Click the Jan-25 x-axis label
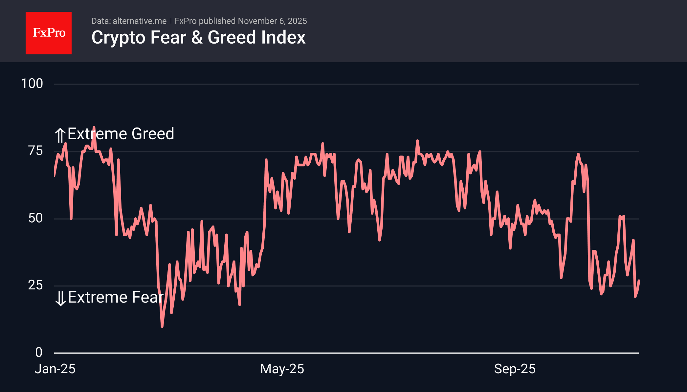Screen dimensions: 687x392 [55, 369]
